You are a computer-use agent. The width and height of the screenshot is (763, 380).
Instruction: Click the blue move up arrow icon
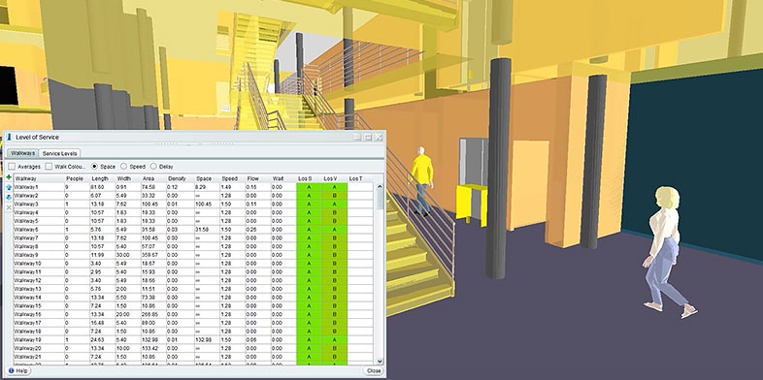tap(9, 187)
